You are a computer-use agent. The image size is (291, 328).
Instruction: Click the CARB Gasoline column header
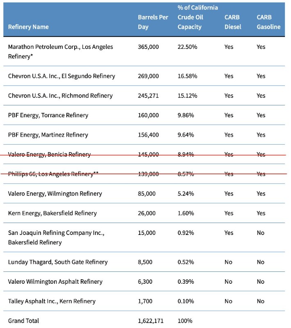[x=268, y=22]
